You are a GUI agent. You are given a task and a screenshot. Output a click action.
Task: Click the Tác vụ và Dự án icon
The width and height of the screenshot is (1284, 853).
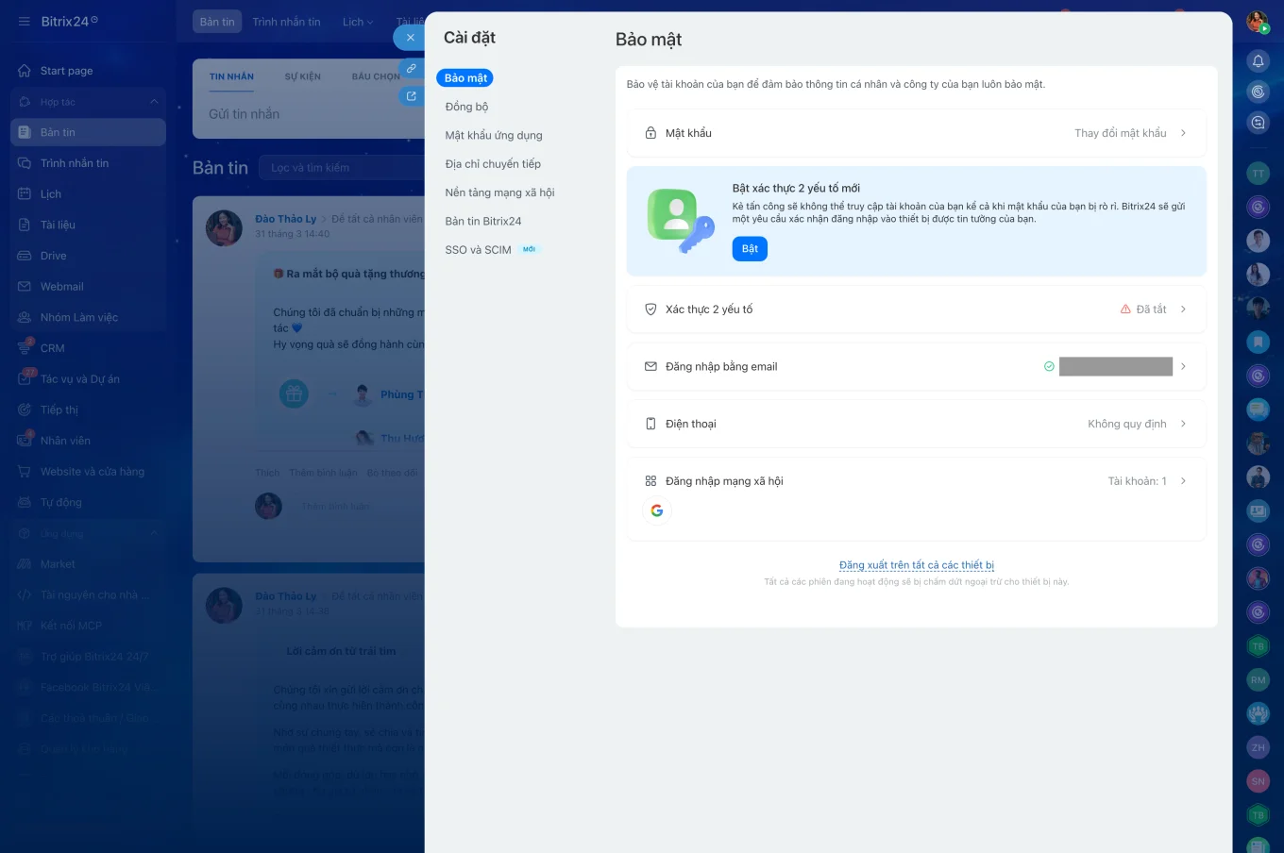pos(25,379)
